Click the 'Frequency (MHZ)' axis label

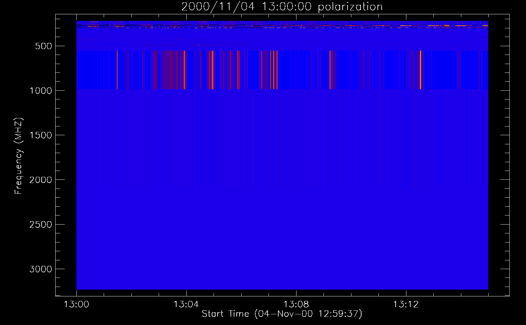tap(19, 156)
